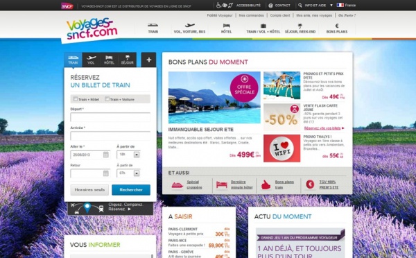Open the return time 07h dropdown
416x258 pixels.
(x=128, y=173)
